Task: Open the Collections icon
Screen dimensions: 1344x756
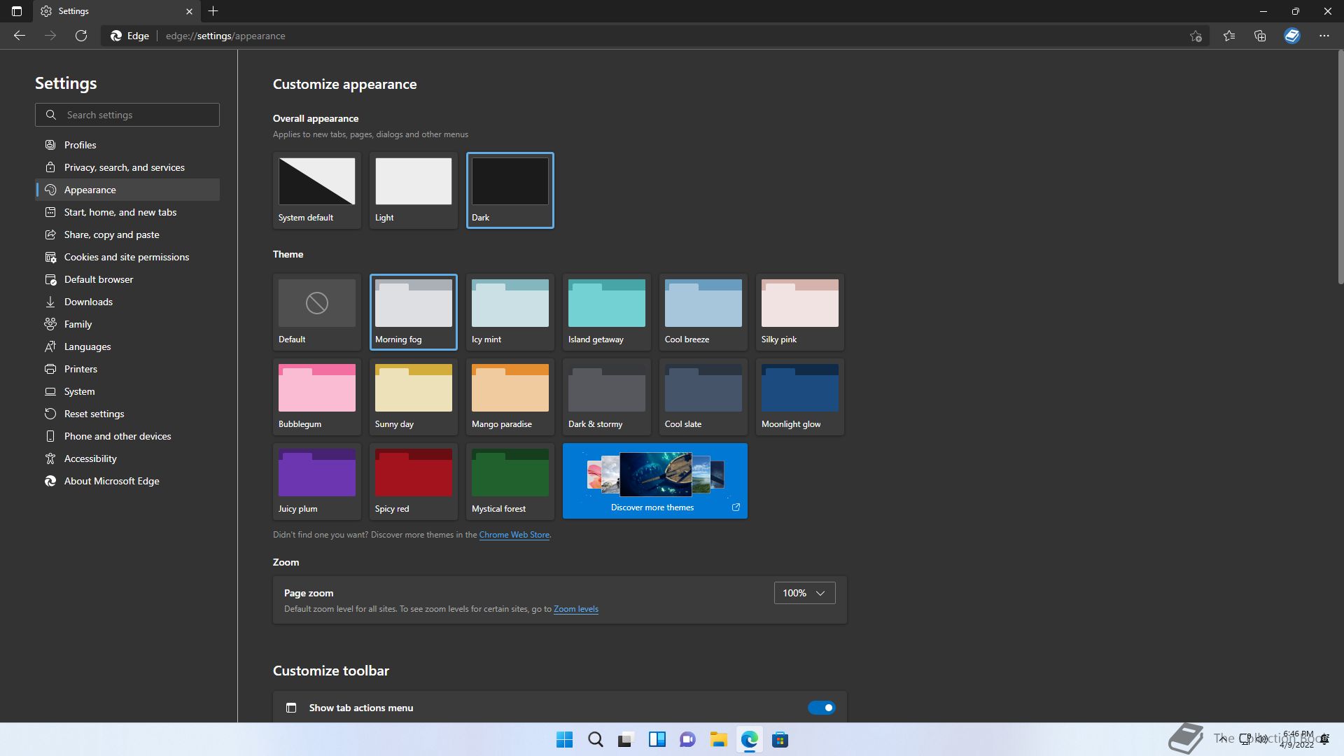Action: 1260,36
